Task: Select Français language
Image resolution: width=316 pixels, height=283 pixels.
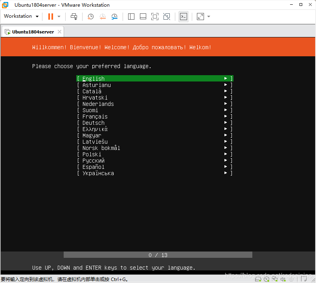Action: tap(155, 117)
